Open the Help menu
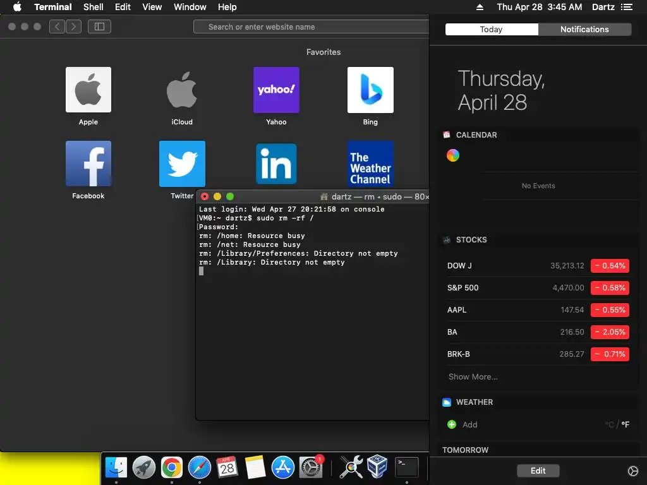The image size is (647, 485). point(227,7)
